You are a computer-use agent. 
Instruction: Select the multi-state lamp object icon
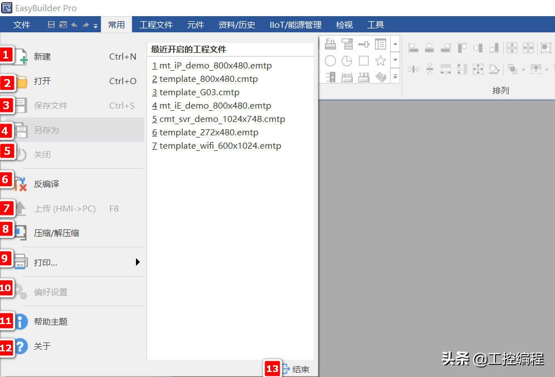click(x=330, y=77)
